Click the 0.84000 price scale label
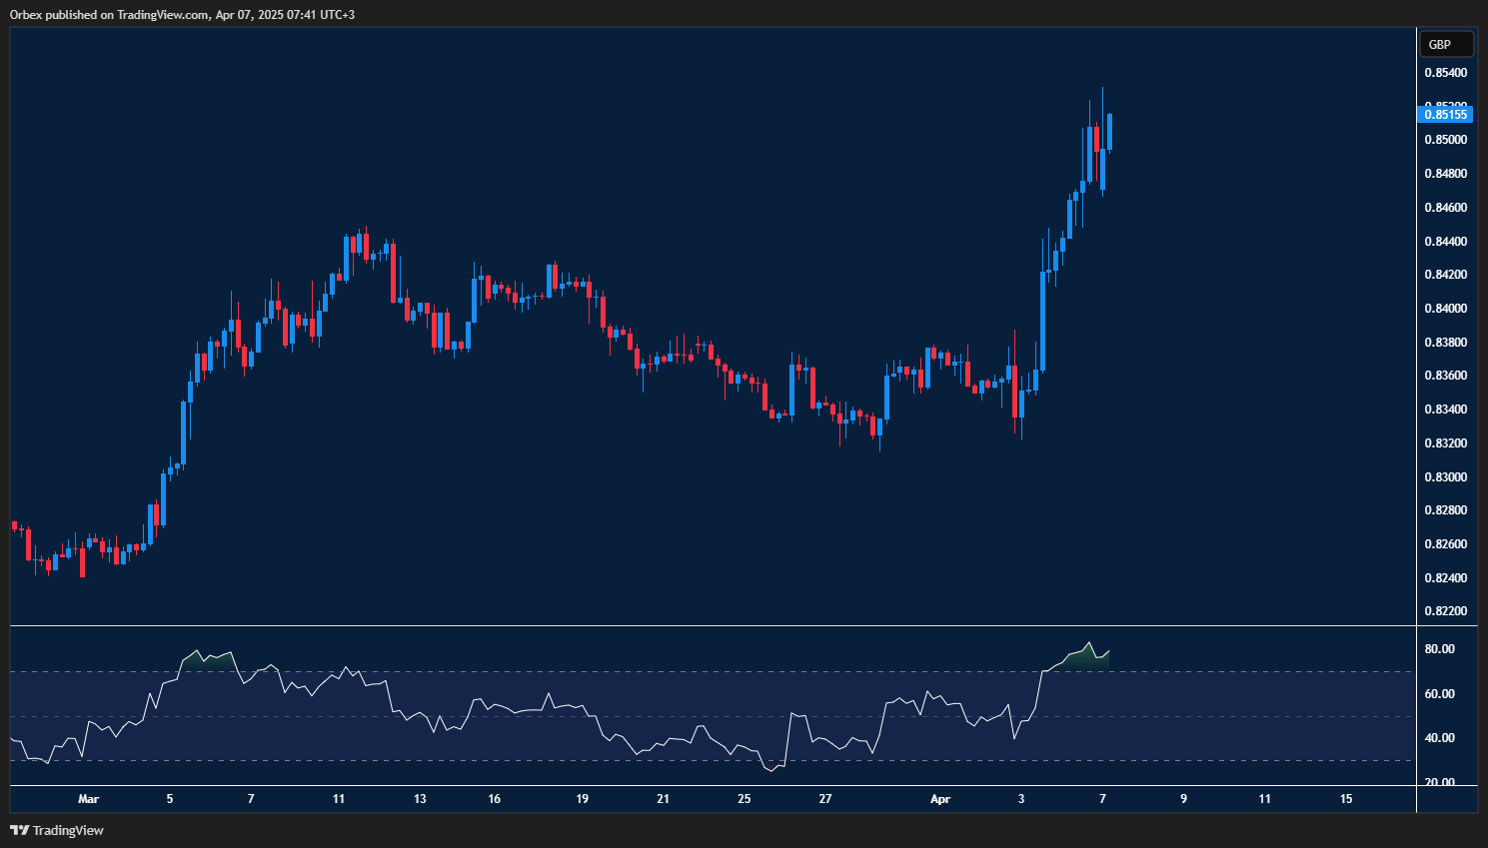 tap(1445, 309)
